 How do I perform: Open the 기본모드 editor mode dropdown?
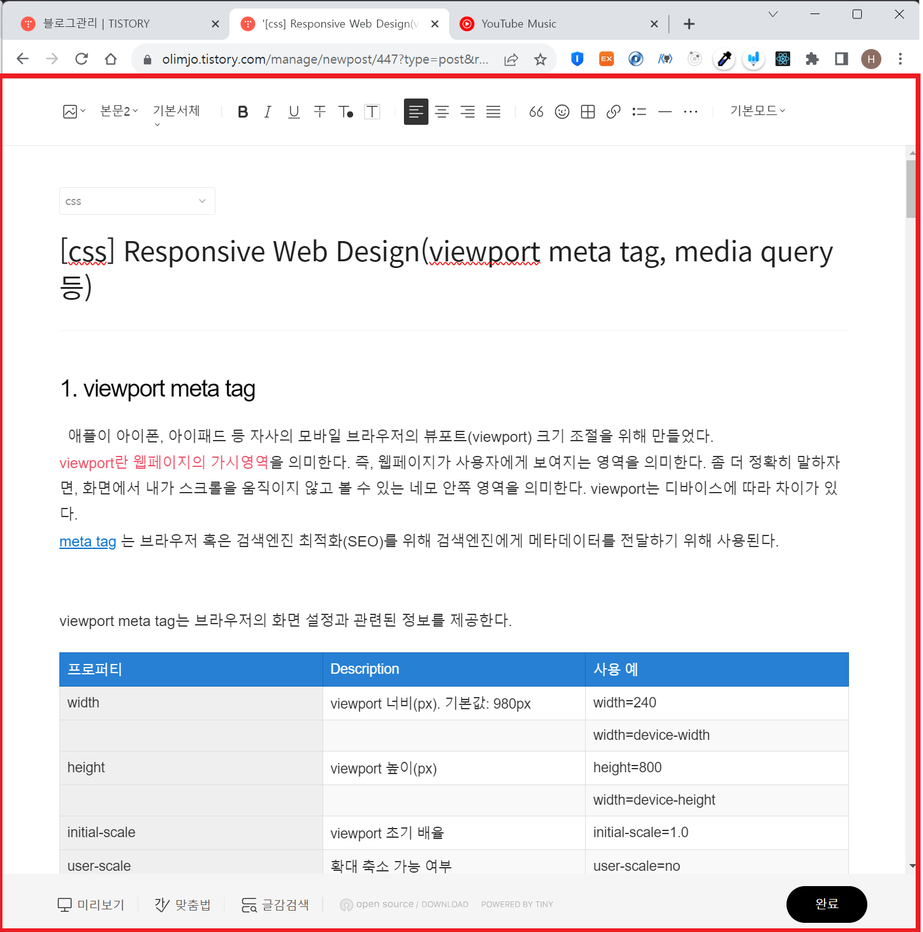click(x=757, y=111)
